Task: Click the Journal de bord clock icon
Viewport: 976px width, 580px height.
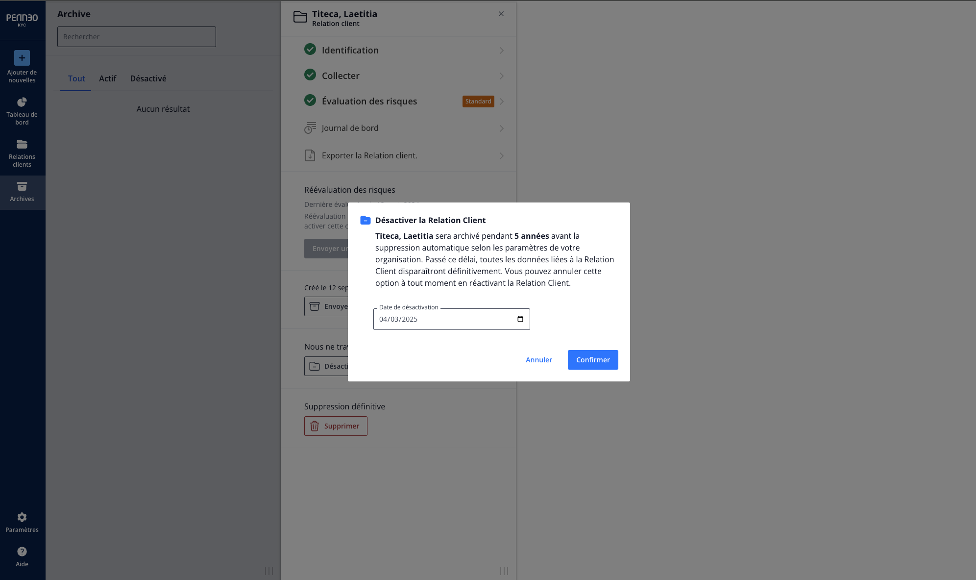Action: [x=310, y=128]
